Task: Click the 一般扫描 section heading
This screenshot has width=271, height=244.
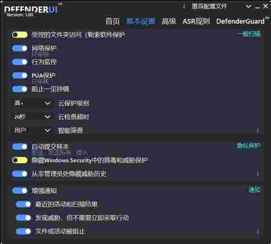Action: pyautogui.click(x=248, y=33)
